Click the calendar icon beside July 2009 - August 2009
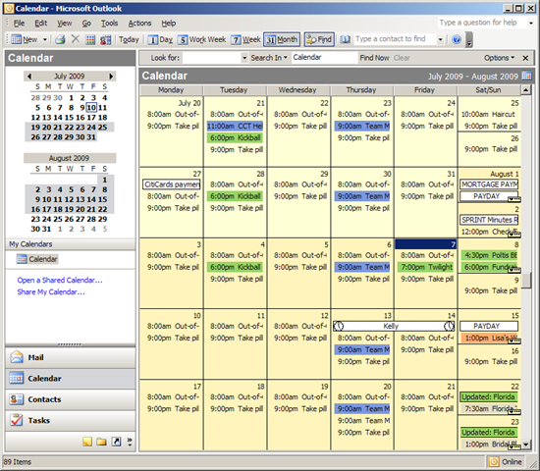The height and width of the screenshot is (471, 540). click(x=526, y=76)
